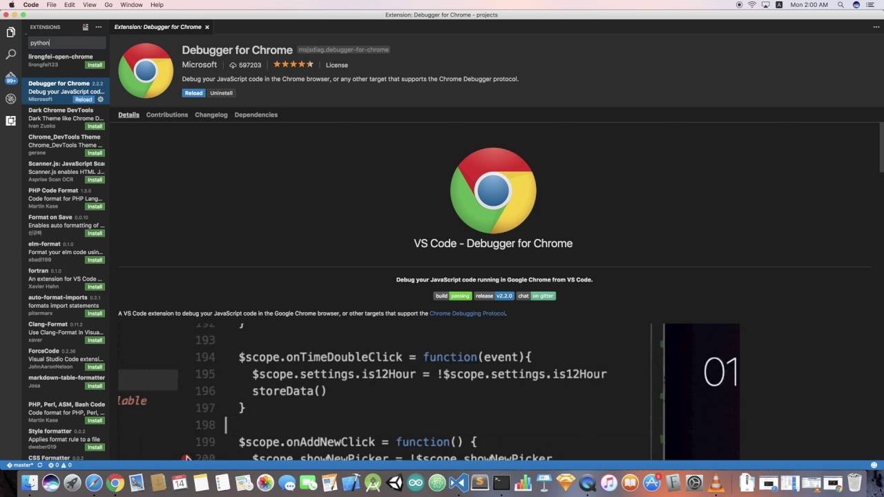Install the lirongfei-open-chrome extension

coord(95,65)
